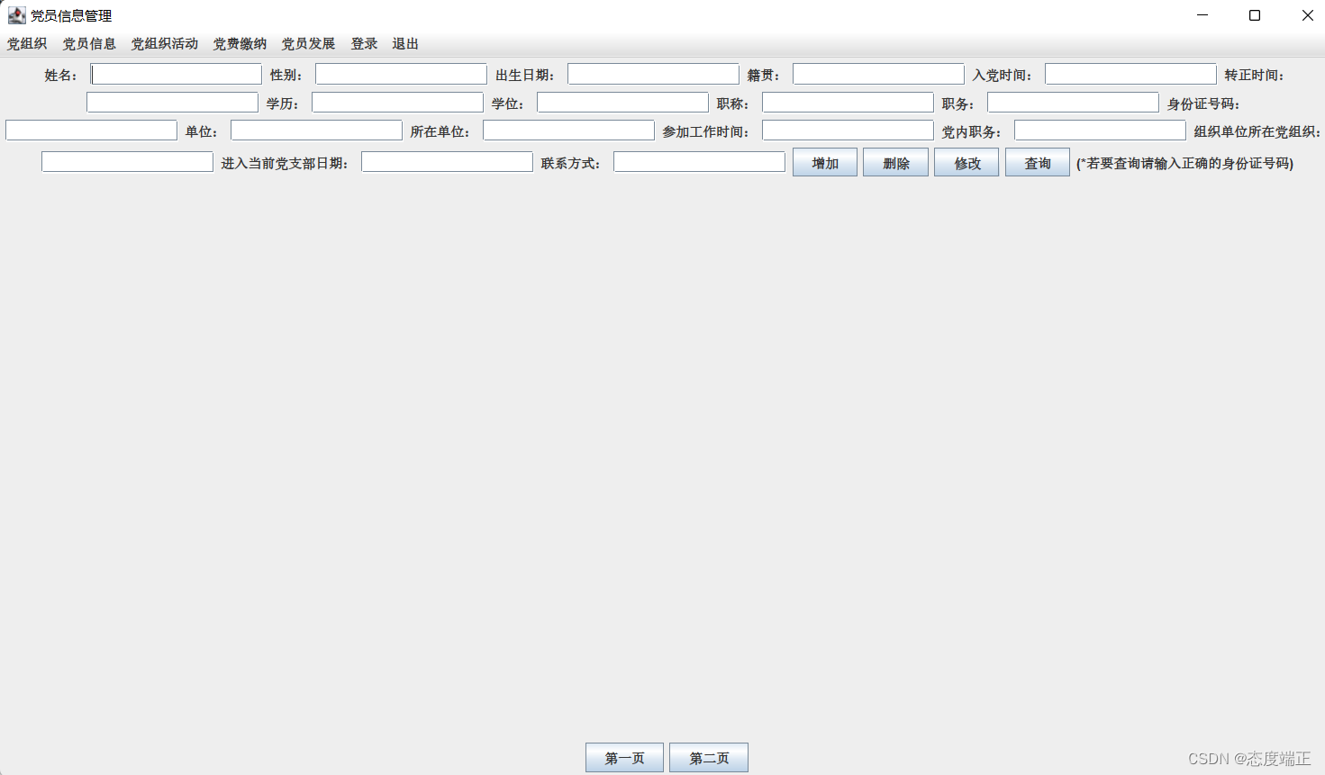Click the 联系方式 input field
This screenshot has width=1325, height=775.
pyautogui.click(x=698, y=161)
